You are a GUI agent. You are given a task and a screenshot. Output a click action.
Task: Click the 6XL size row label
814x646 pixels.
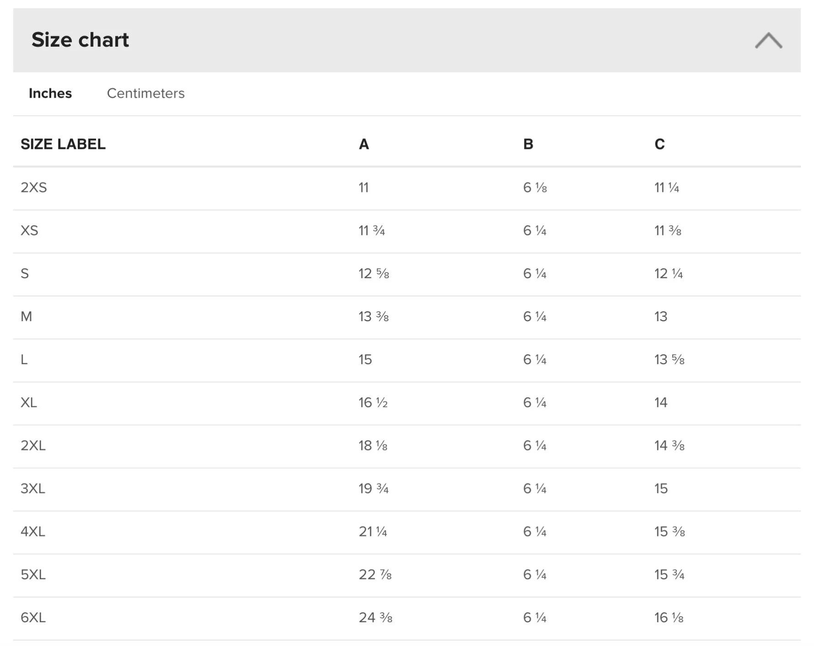(33, 618)
